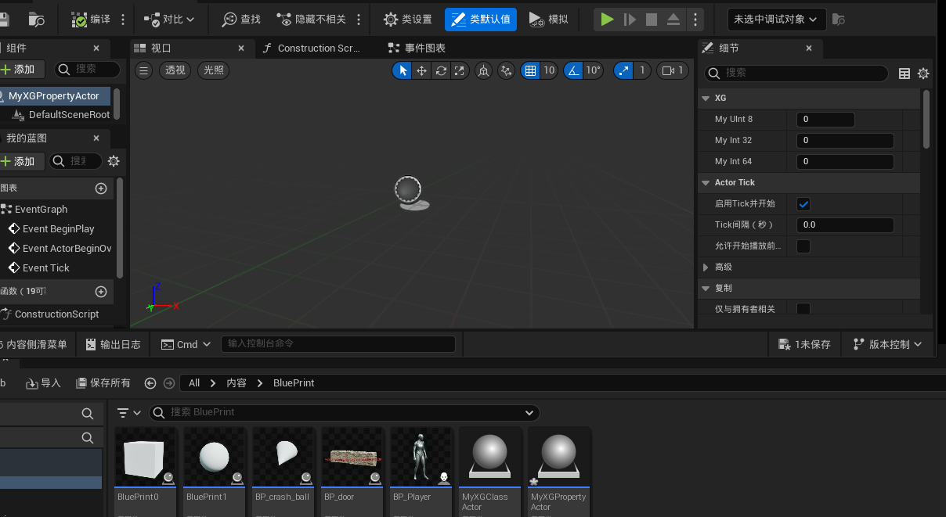Activate the Scale tool

pyautogui.click(x=460, y=71)
